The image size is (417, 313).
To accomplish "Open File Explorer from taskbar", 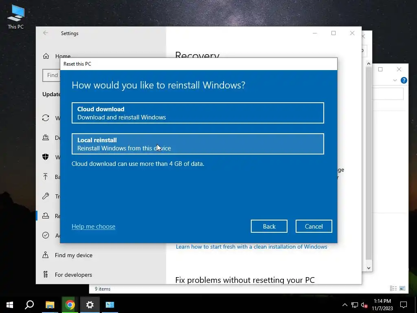I will pyautogui.click(x=50, y=305).
